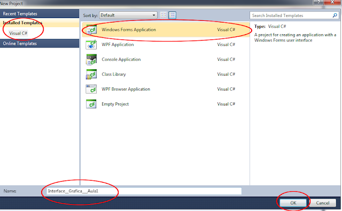Click Visual C# label on Empty Project row

click(x=226, y=104)
